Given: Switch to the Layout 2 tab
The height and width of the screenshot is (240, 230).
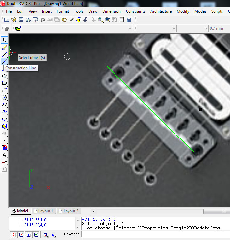Looking at the screenshot, I should point(69,211).
